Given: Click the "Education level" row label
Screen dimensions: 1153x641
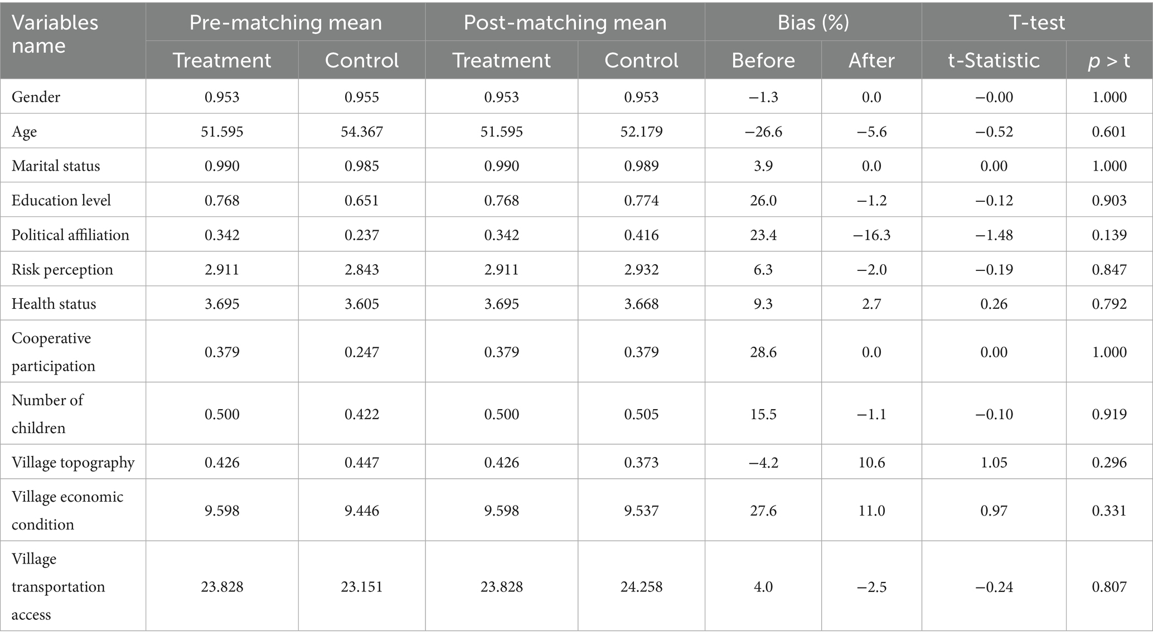Looking at the screenshot, I should click(61, 201).
